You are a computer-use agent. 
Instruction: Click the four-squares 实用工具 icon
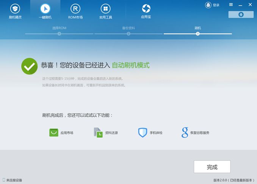pyautogui.click(x=105, y=8)
